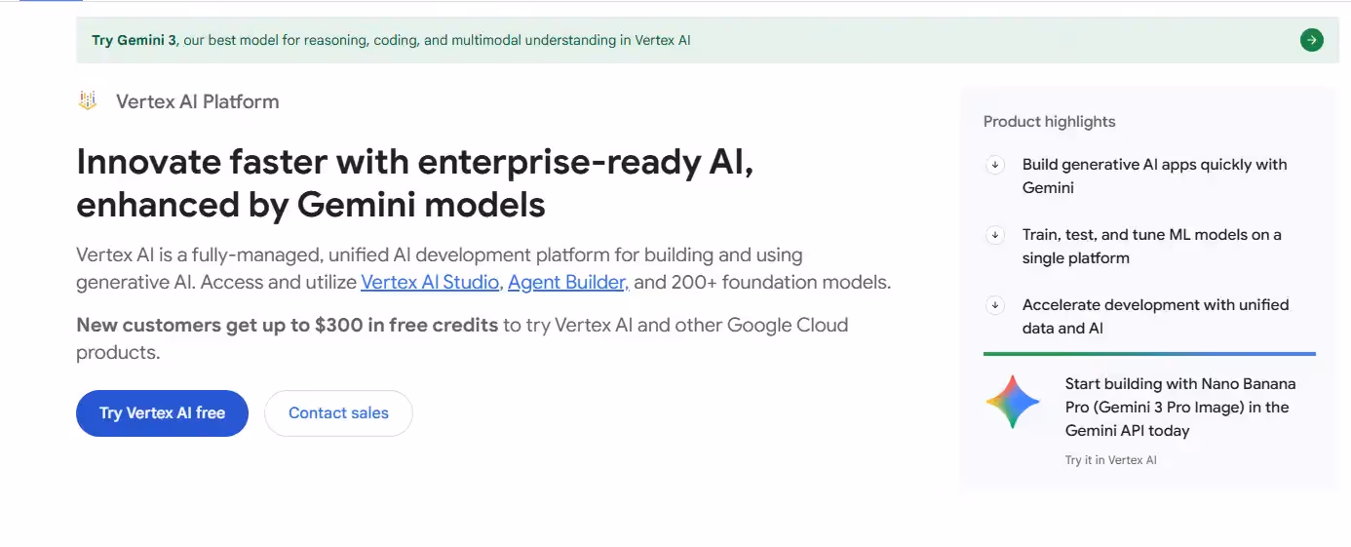Click the Try it in Vertex AI text
The height and width of the screenshot is (547, 1351).
pos(1110,460)
